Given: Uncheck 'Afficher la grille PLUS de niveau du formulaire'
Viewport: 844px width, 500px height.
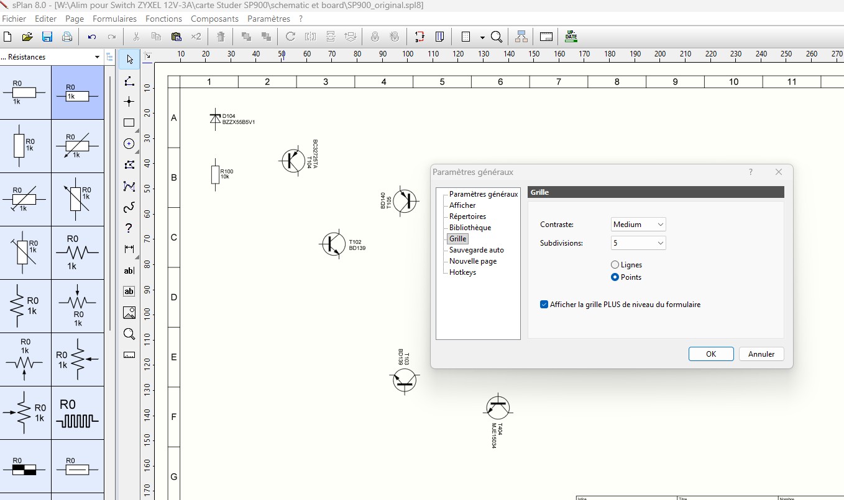Looking at the screenshot, I should click(x=544, y=305).
